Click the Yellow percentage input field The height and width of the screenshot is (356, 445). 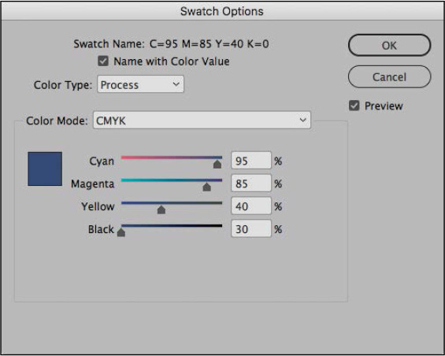pyautogui.click(x=251, y=206)
